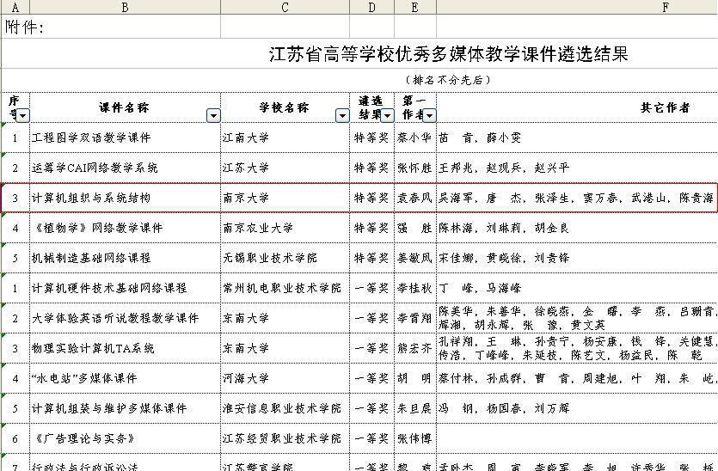The height and width of the screenshot is (471, 718).
Task: Select column D header
Action: point(371,7)
